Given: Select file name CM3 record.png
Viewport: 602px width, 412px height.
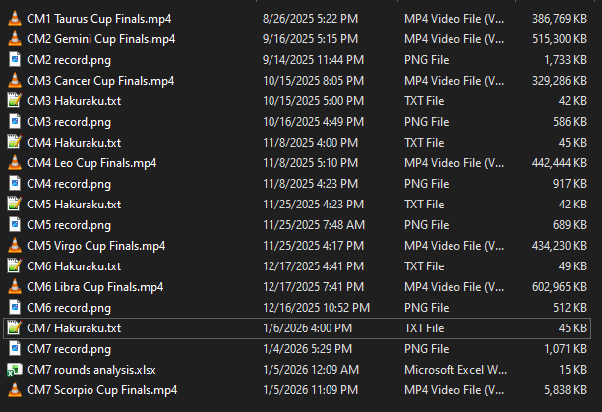Looking at the screenshot, I should click(69, 122).
